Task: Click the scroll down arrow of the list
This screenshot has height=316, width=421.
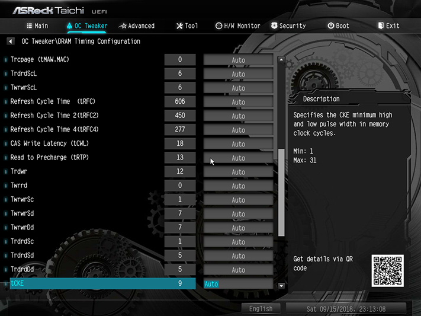Action: click(x=281, y=286)
